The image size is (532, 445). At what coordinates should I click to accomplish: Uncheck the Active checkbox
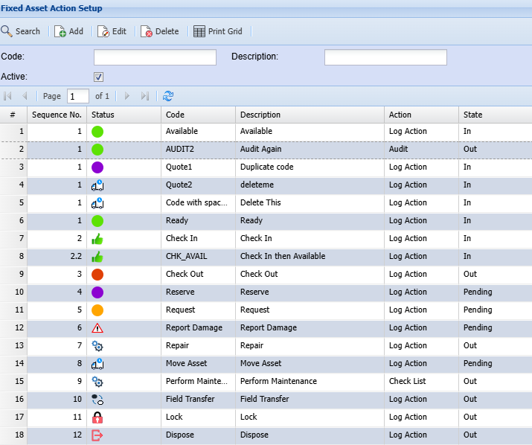pyautogui.click(x=98, y=77)
